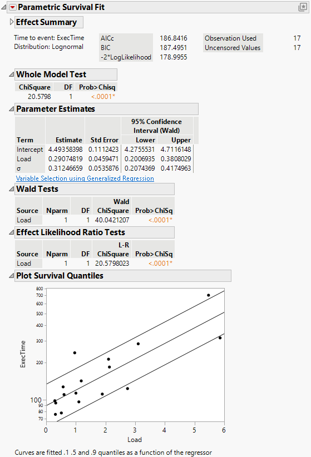The width and height of the screenshot is (311, 457).
Task: Expand the Effect Summary section
Action: [11, 22]
